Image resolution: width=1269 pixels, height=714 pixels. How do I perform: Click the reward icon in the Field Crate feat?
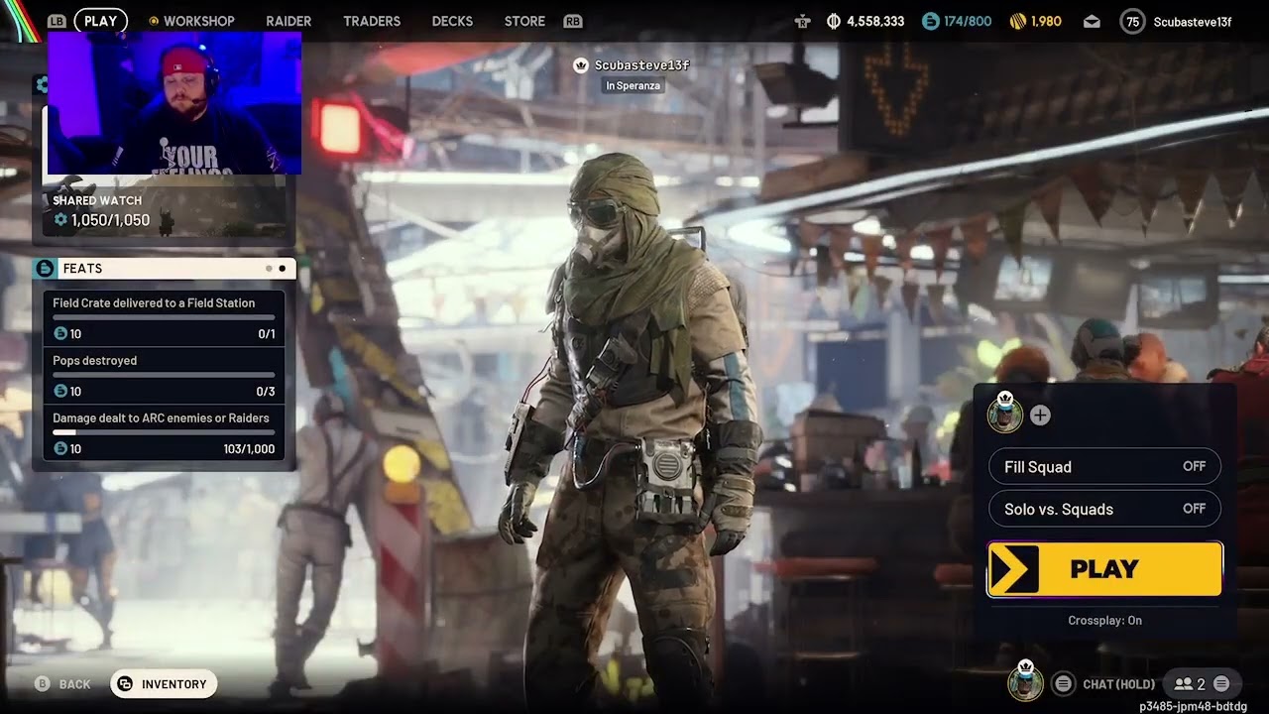(60, 334)
